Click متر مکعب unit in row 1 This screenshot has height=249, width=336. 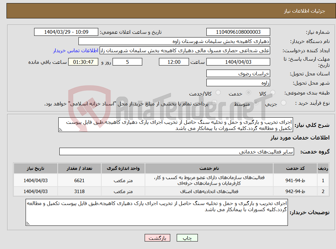123,180
